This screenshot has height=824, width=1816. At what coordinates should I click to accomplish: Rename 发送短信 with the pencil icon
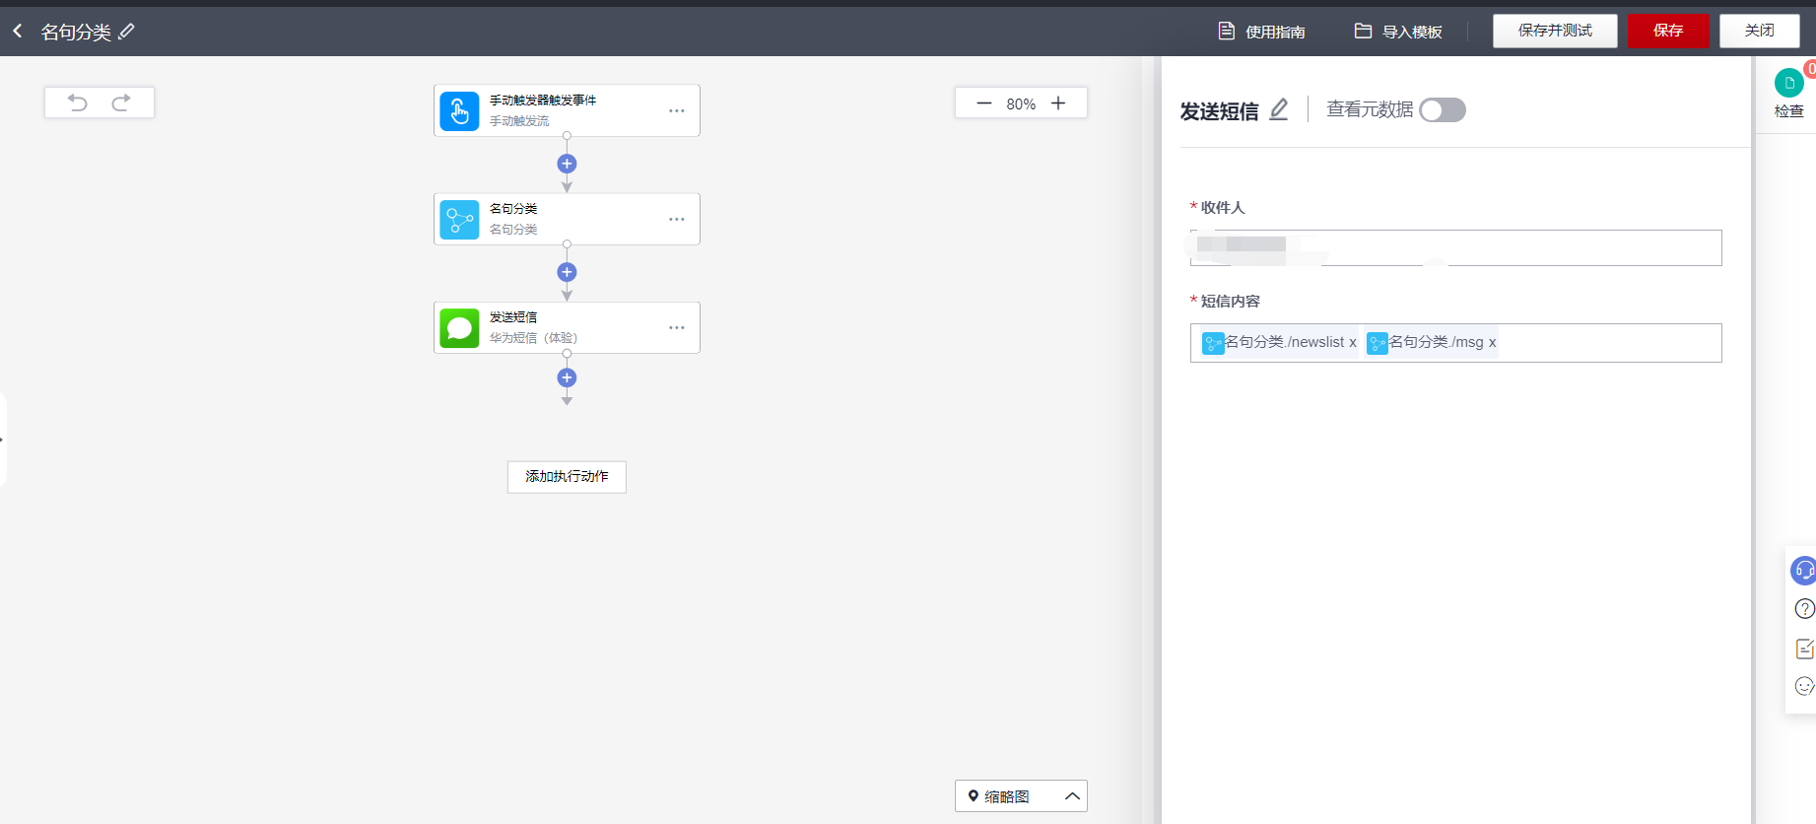pos(1279,109)
